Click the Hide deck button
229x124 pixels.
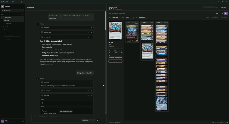[x=223, y=7]
